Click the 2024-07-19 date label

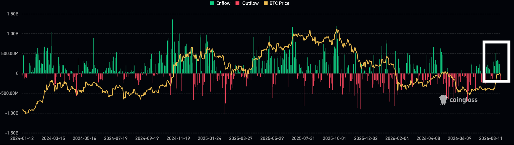[116, 138]
